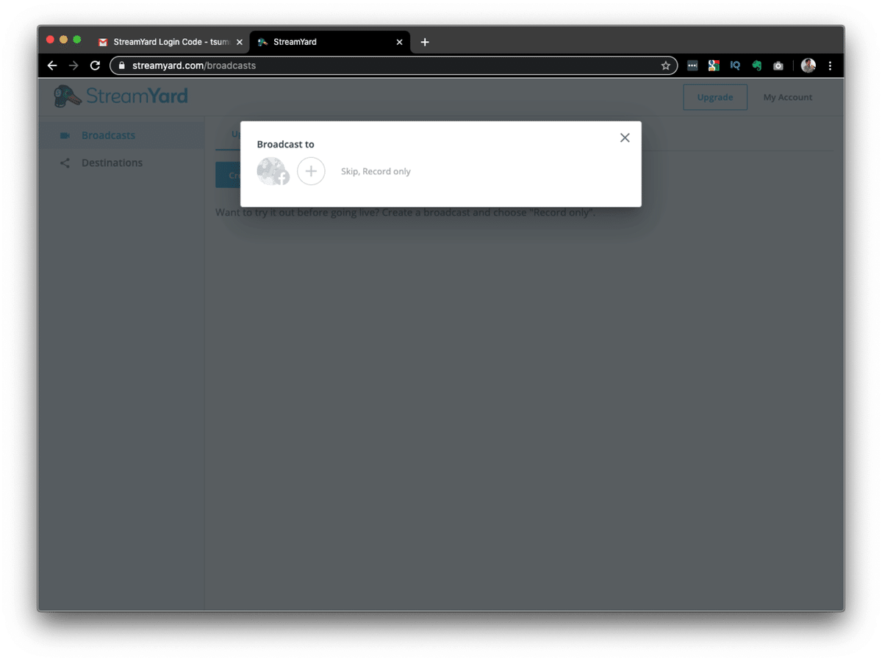
Task: Open My Account
Action: (787, 97)
